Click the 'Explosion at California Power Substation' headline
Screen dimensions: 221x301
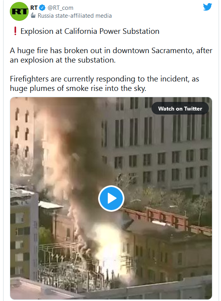(x=90, y=31)
